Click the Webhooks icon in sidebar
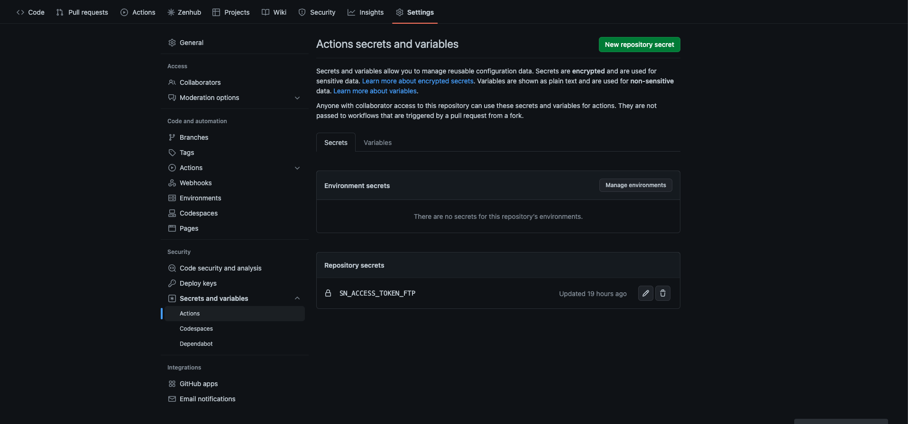The image size is (908, 424). click(172, 183)
